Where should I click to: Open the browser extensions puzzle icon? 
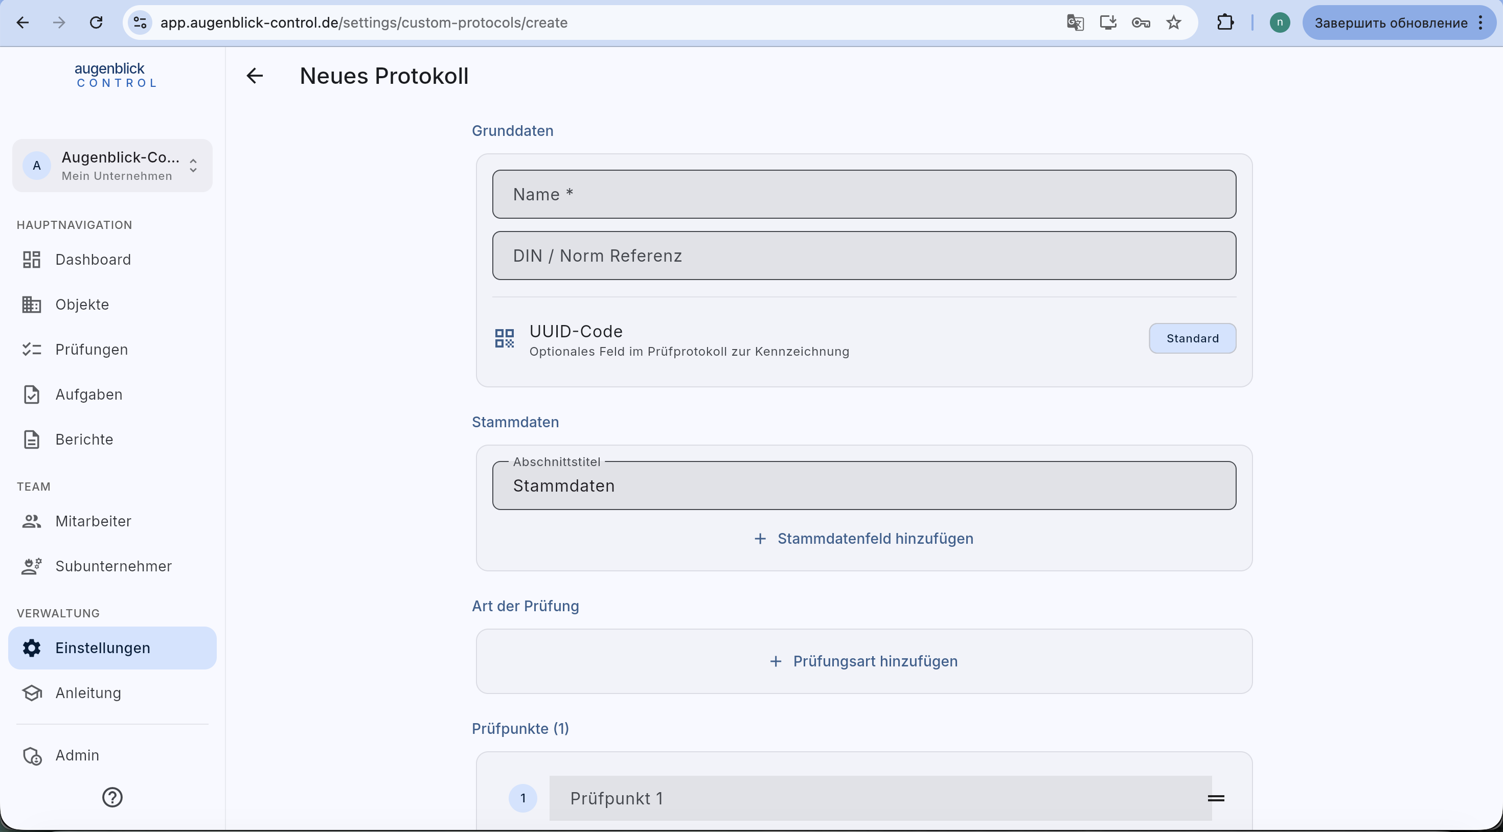tap(1225, 23)
